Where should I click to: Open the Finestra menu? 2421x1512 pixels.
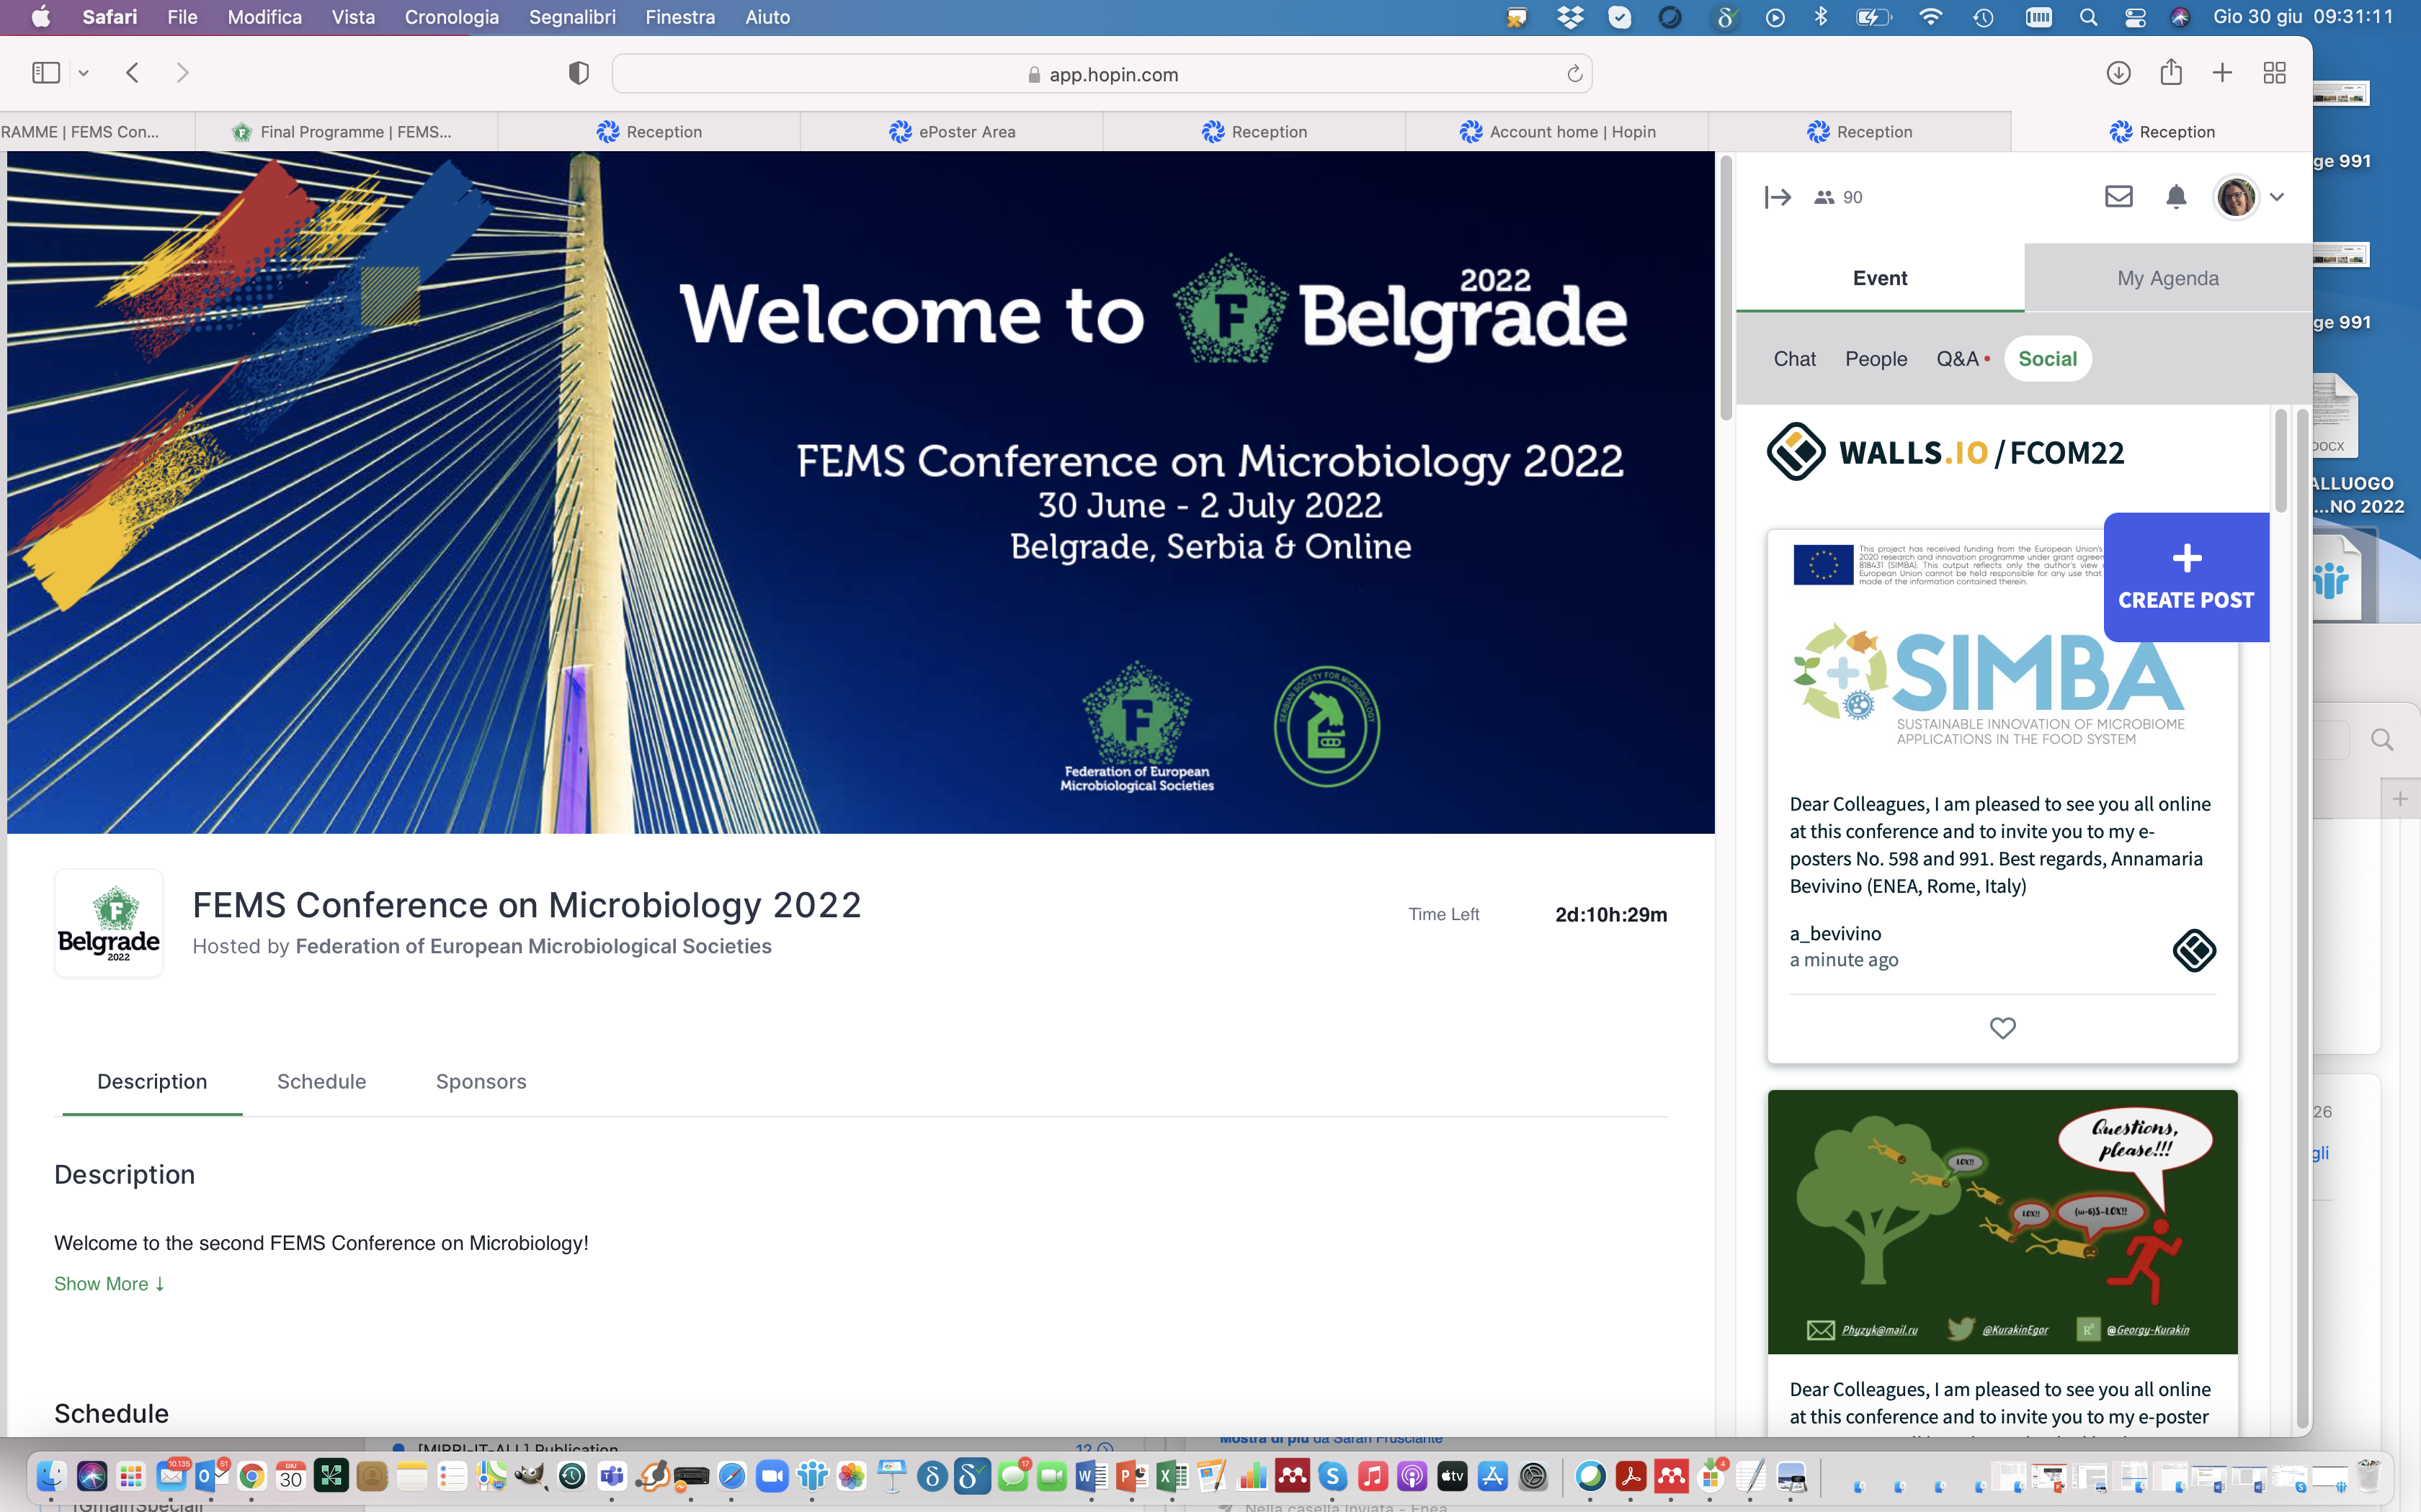click(680, 17)
